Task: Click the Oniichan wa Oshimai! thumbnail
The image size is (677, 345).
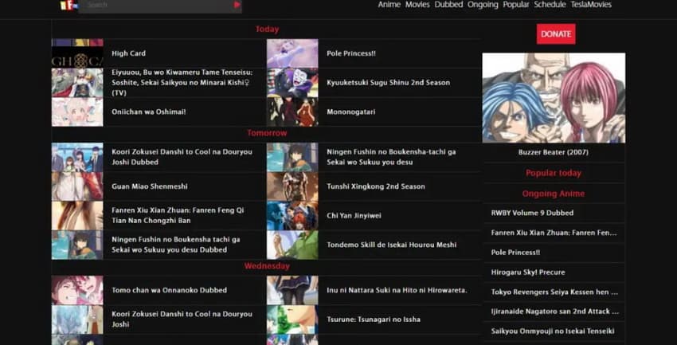Action: (x=77, y=112)
